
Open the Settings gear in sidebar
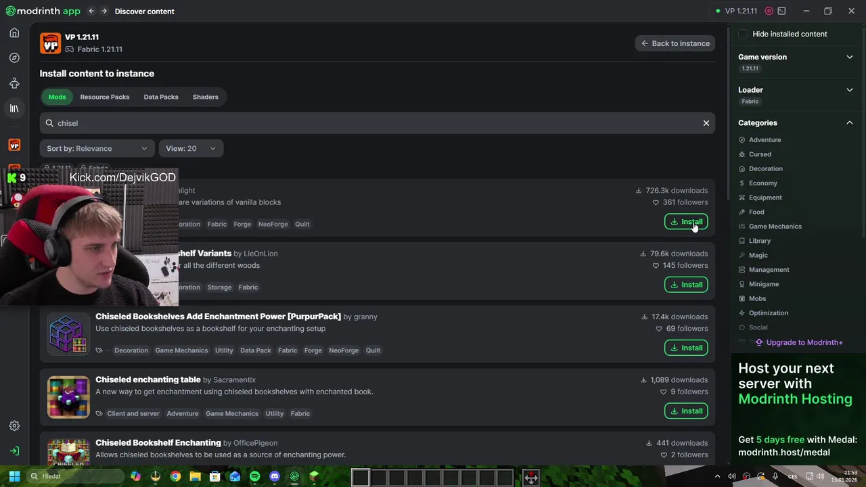14,425
